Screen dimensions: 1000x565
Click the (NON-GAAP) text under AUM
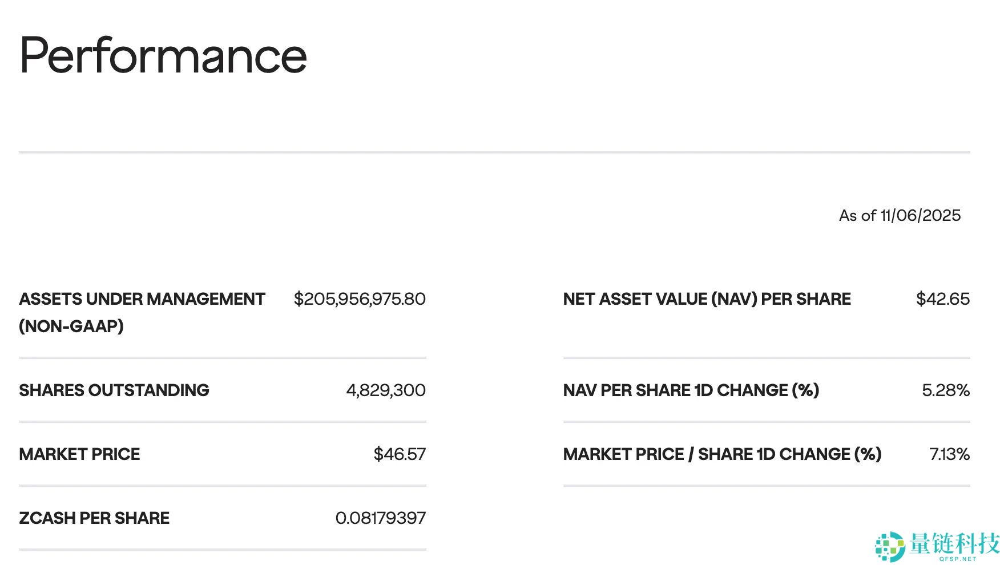pyautogui.click(x=71, y=326)
